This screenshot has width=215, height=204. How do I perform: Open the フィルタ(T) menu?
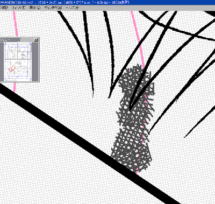pyautogui.click(x=19, y=8)
